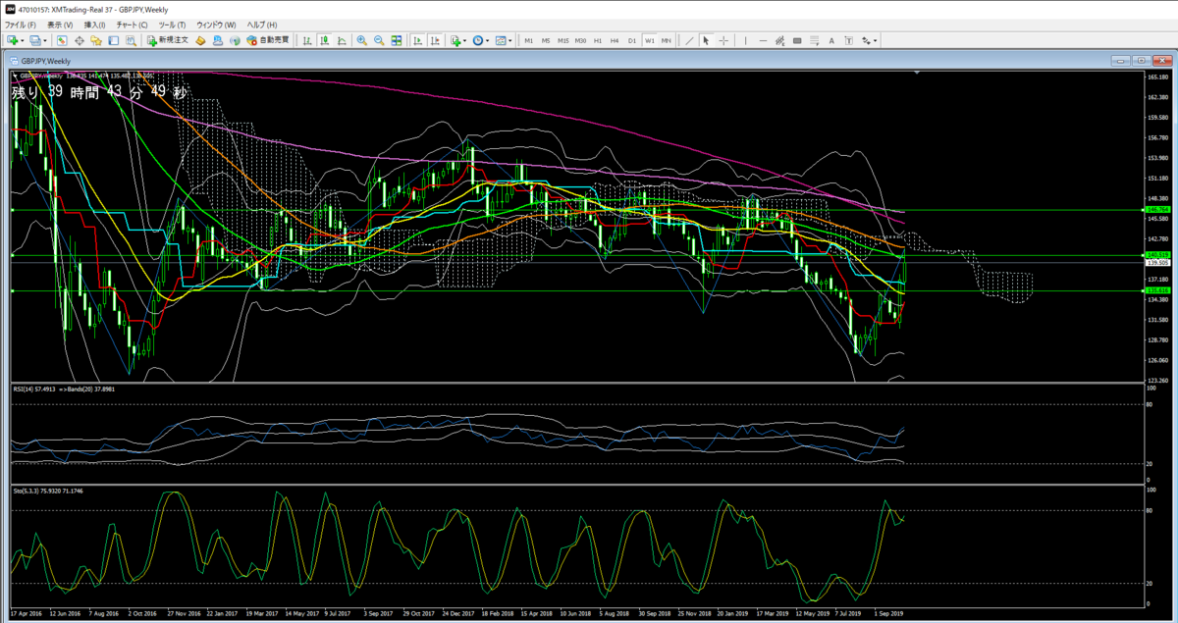Select the text A tool

(x=831, y=40)
